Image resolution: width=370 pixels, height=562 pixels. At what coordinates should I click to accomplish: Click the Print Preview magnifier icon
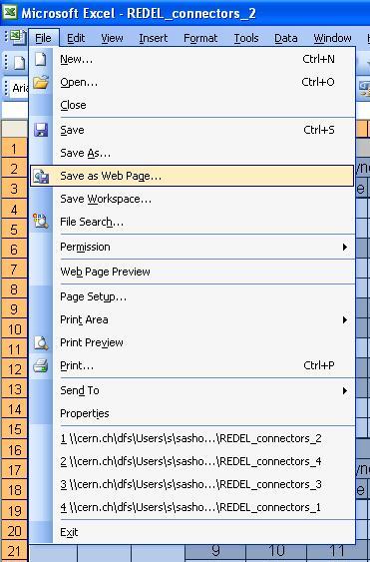click(41, 342)
